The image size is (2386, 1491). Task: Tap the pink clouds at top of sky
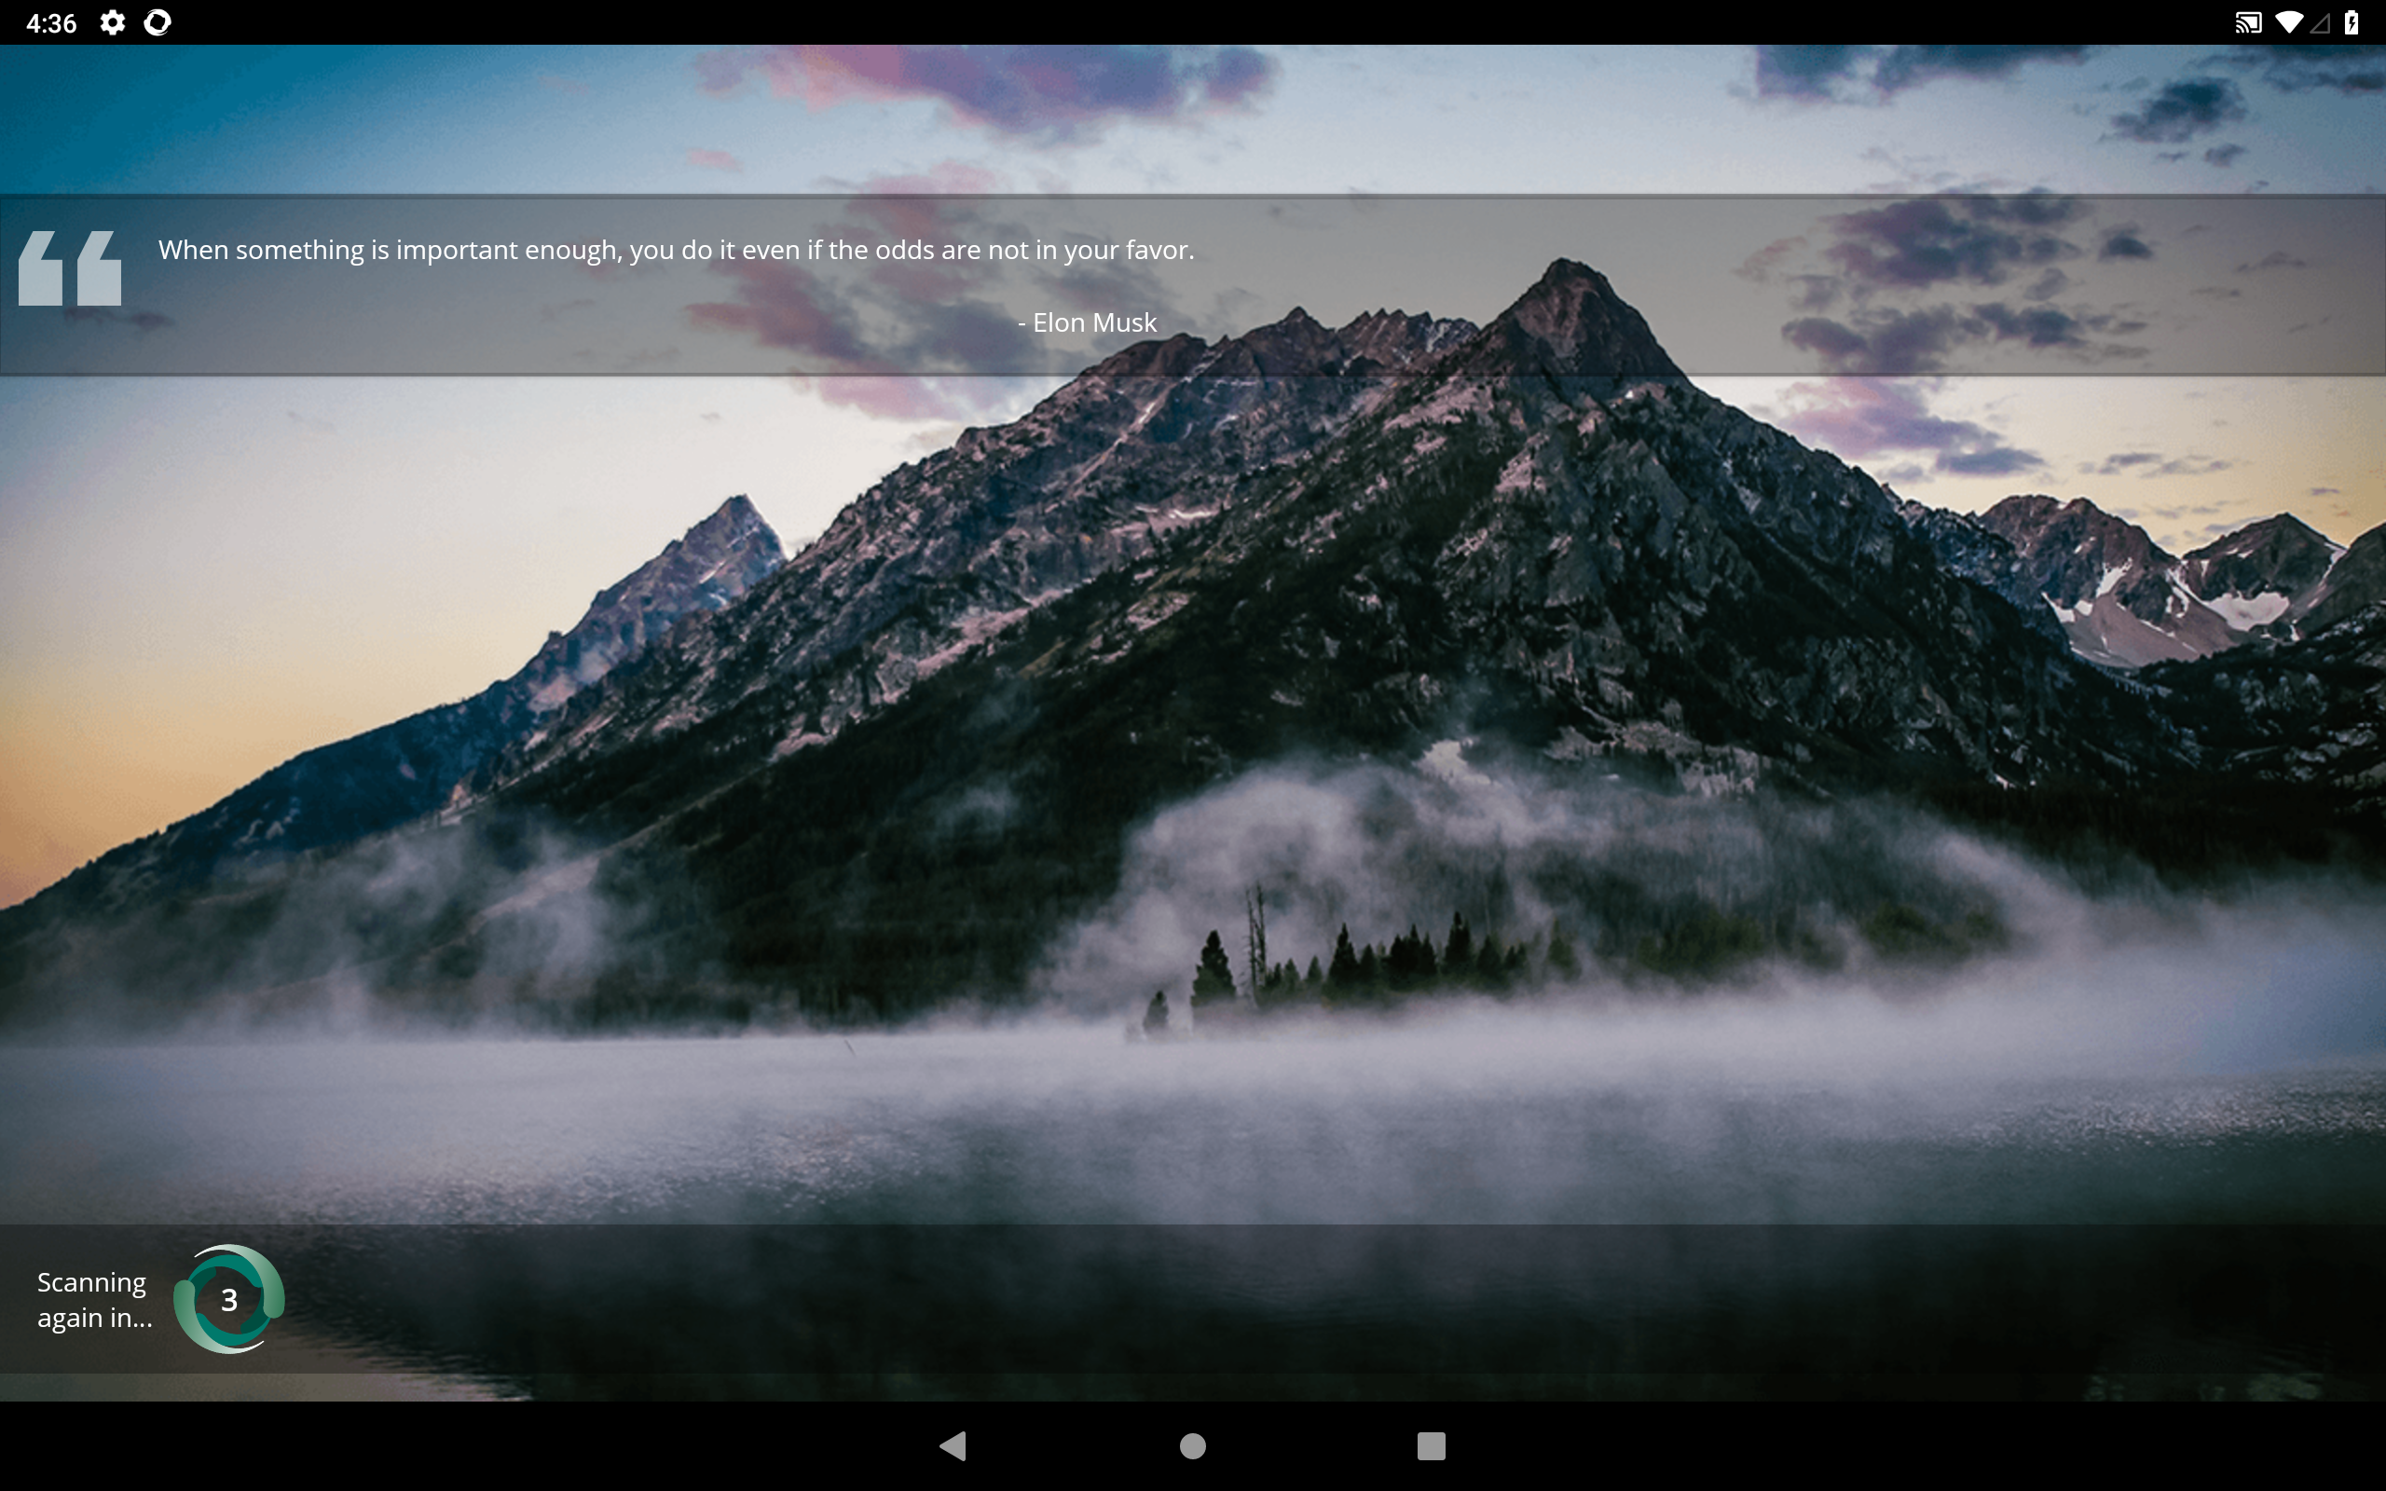click(x=986, y=84)
